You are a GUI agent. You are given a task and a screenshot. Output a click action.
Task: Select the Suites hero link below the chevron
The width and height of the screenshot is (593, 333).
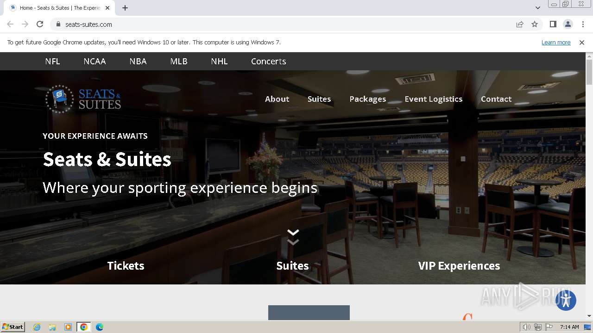pos(292,265)
